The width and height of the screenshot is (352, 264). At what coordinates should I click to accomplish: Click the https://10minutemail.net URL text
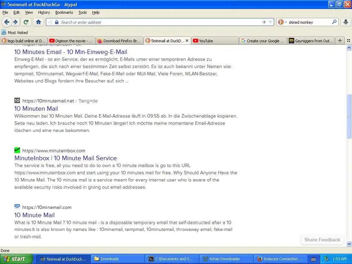(x=48, y=101)
